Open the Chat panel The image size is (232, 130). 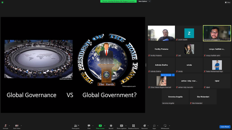(x=89, y=126)
